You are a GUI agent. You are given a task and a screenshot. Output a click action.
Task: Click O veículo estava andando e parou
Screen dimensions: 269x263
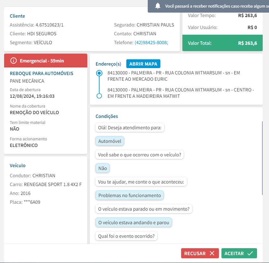(134, 223)
